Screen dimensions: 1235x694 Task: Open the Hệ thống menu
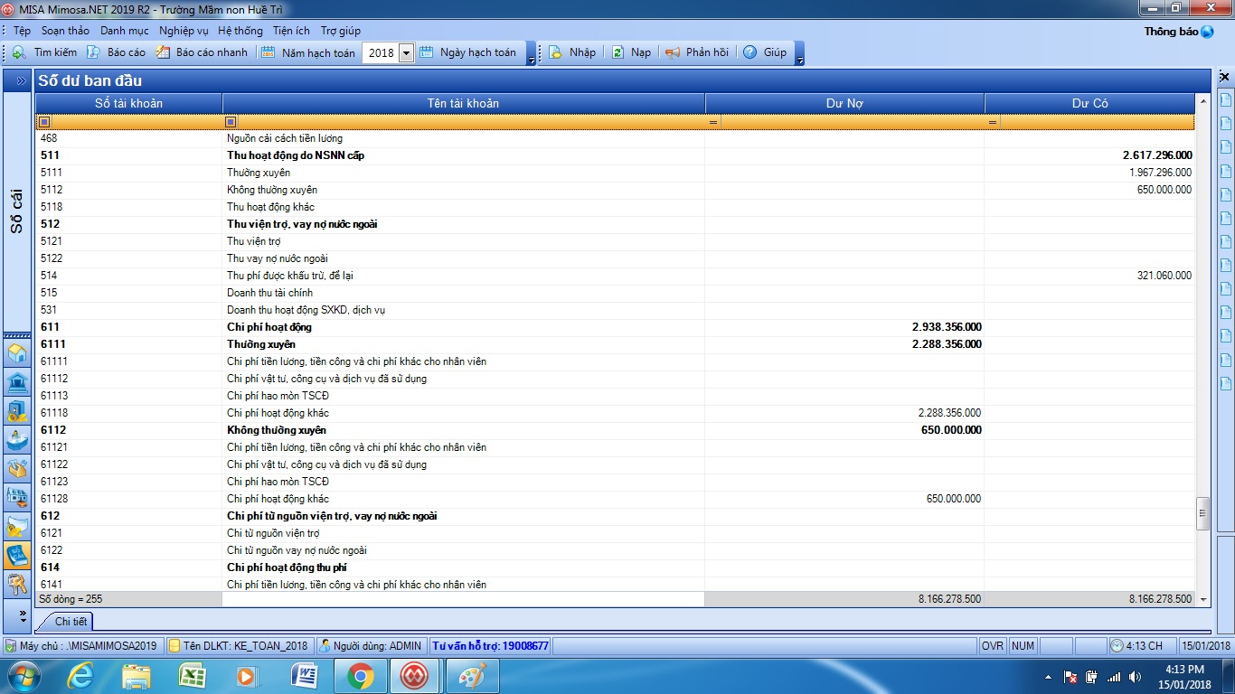coord(240,31)
